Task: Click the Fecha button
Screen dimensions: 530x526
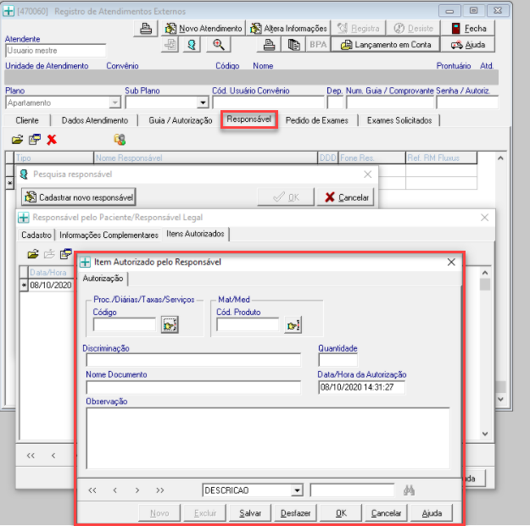Action: point(468,28)
